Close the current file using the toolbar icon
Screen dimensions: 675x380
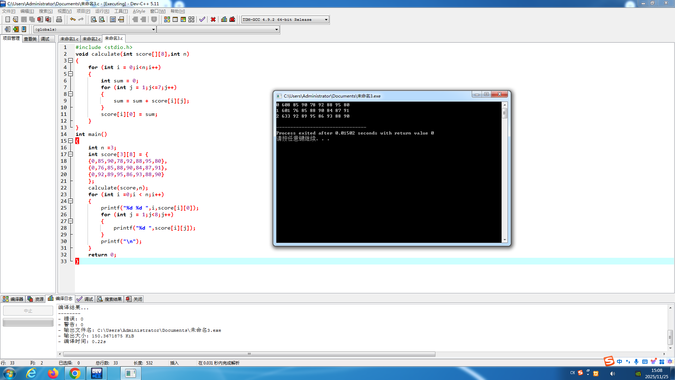click(x=40, y=19)
